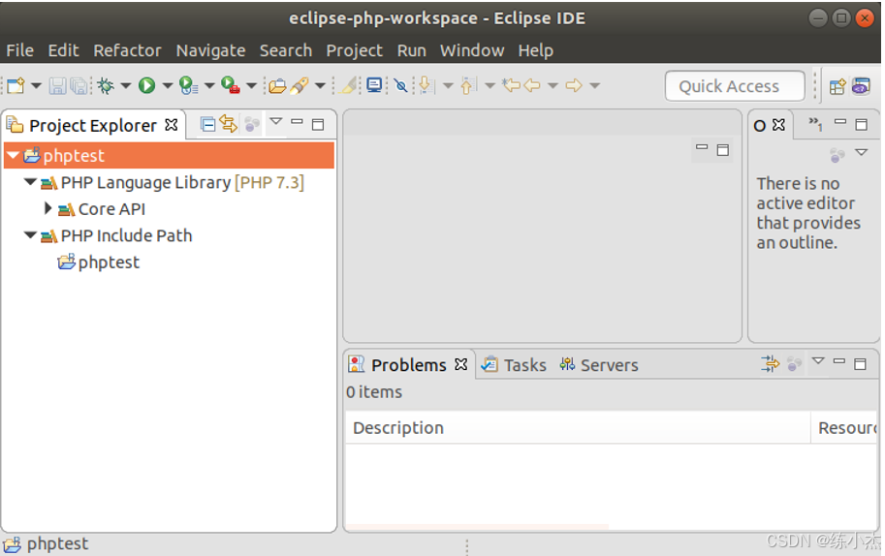Click the Toggle Mark Occurrences highlighter icon
Viewport: 885px width, 556px height.
[x=349, y=85]
